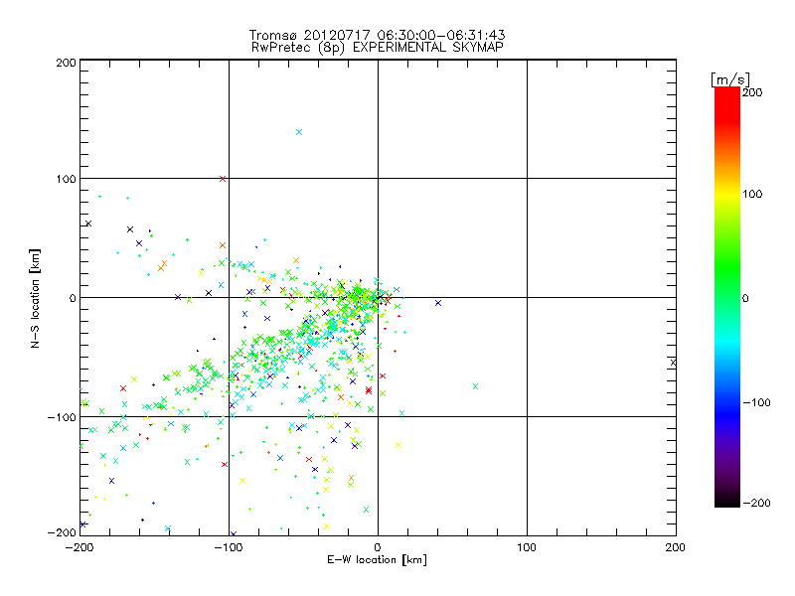Click the subtitle 'RwPretec (8p) EXPERIMENTAL SKYMAP'
Screen dimensions: 795x596
point(378,48)
